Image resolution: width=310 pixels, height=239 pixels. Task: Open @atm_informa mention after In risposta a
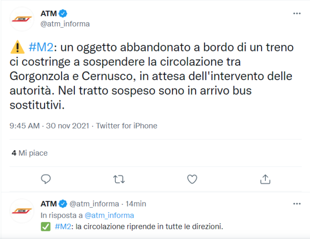(109, 215)
